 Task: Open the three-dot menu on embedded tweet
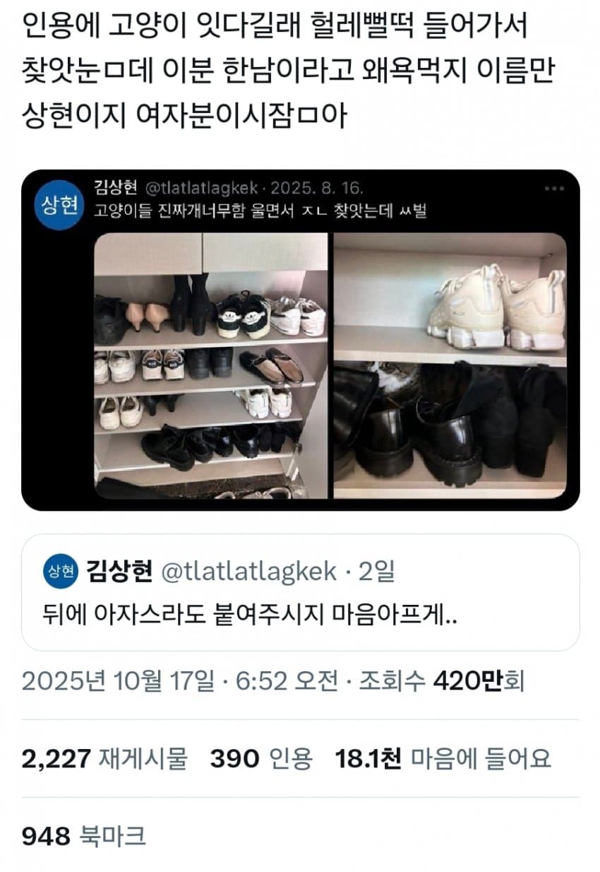[x=554, y=189]
